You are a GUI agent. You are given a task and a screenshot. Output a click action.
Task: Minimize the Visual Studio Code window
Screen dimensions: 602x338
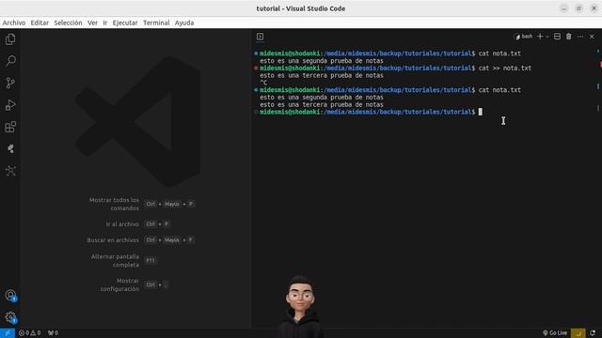(x=564, y=8)
